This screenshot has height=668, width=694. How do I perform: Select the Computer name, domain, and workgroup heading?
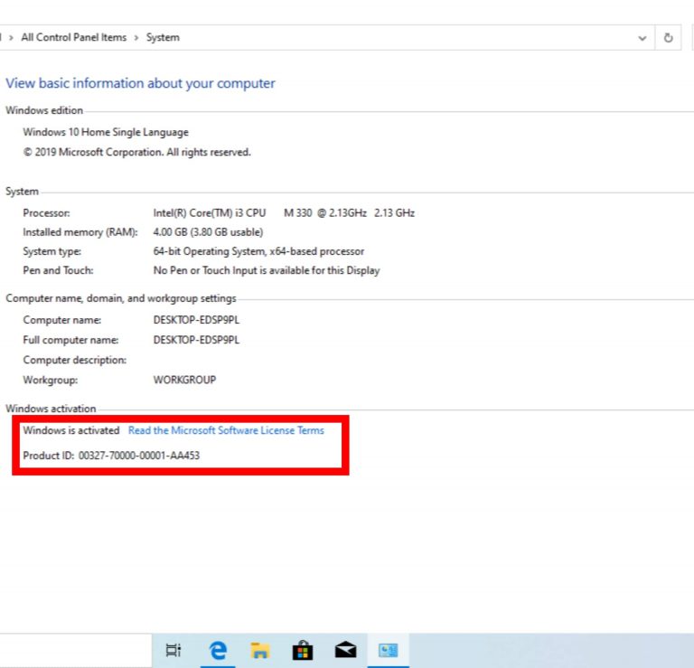point(121,298)
